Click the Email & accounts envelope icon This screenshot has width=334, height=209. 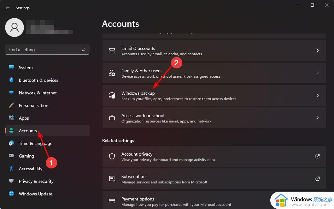(x=112, y=51)
